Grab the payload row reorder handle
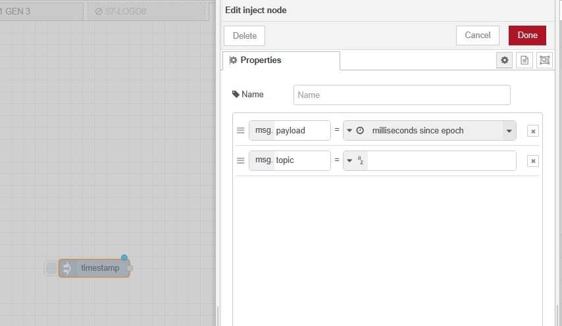The image size is (562, 326). pyautogui.click(x=241, y=131)
